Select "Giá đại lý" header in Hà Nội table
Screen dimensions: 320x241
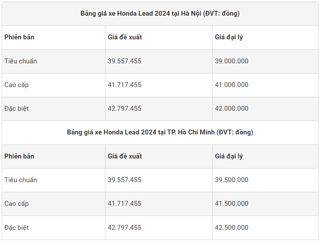(229, 37)
